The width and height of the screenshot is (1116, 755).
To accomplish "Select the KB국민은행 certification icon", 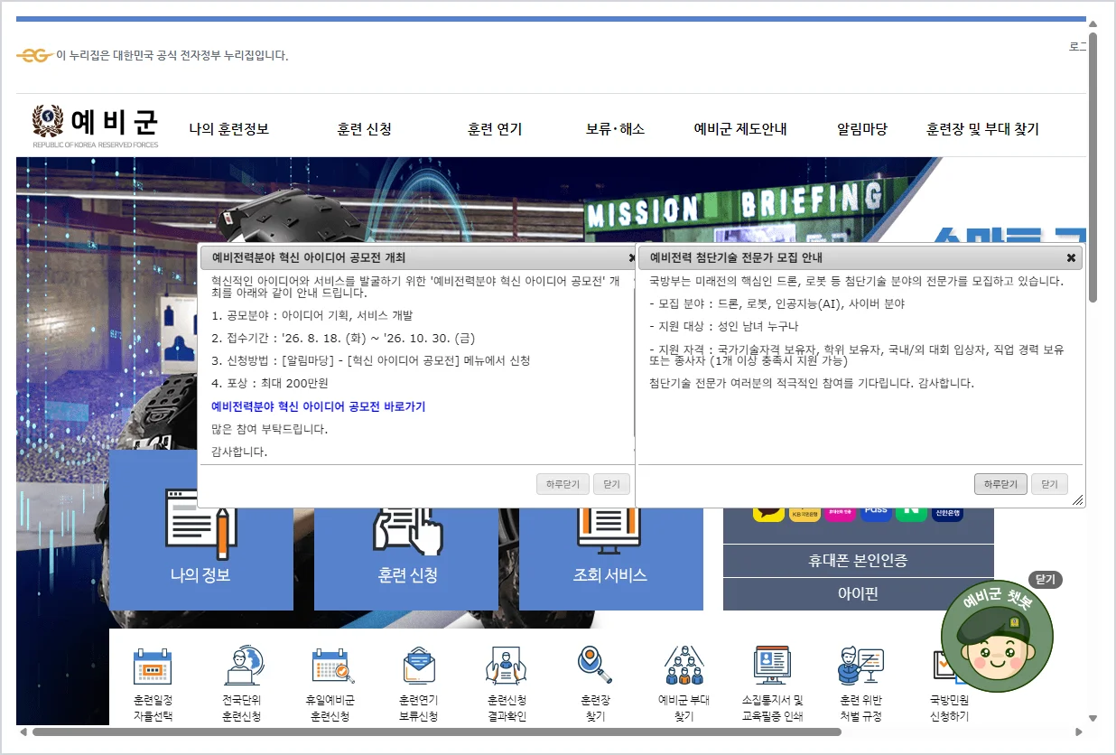I will 804,513.
